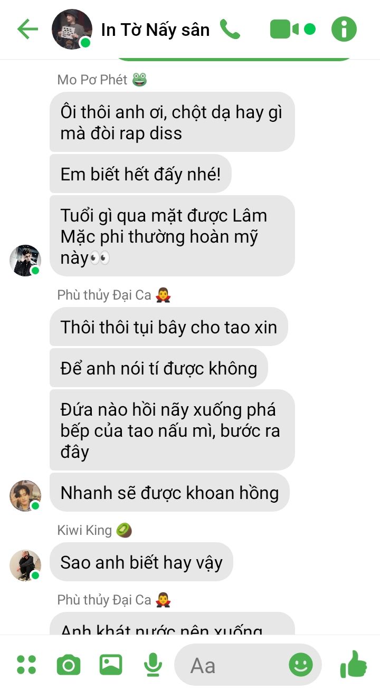Open the photo gallery picker icon
This screenshot has width=380, height=691.
tap(111, 665)
